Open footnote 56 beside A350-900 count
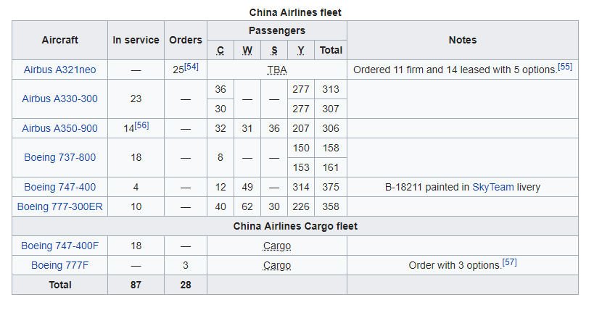The image size is (602, 318). pyautogui.click(x=142, y=125)
